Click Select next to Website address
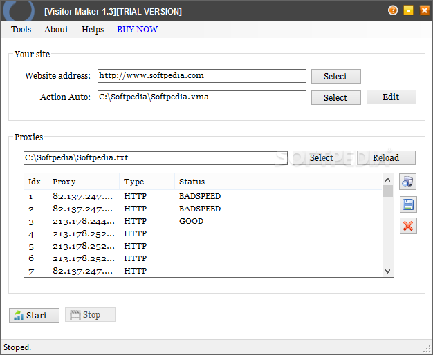Viewport: 433px width, 355px height. click(335, 76)
